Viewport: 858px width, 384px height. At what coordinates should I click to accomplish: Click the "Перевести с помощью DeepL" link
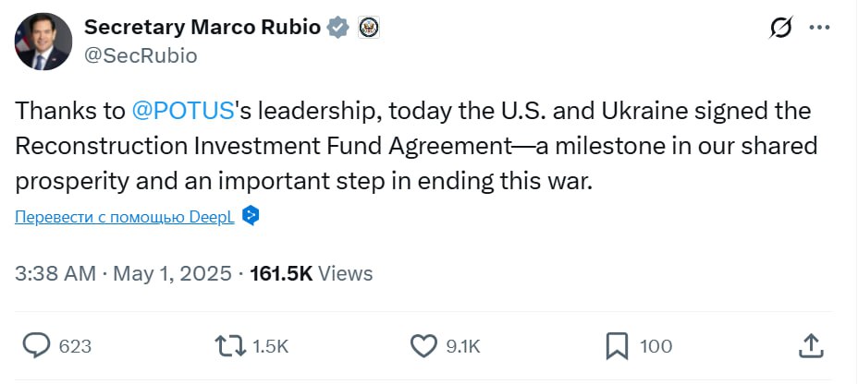click(x=125, y=216)
